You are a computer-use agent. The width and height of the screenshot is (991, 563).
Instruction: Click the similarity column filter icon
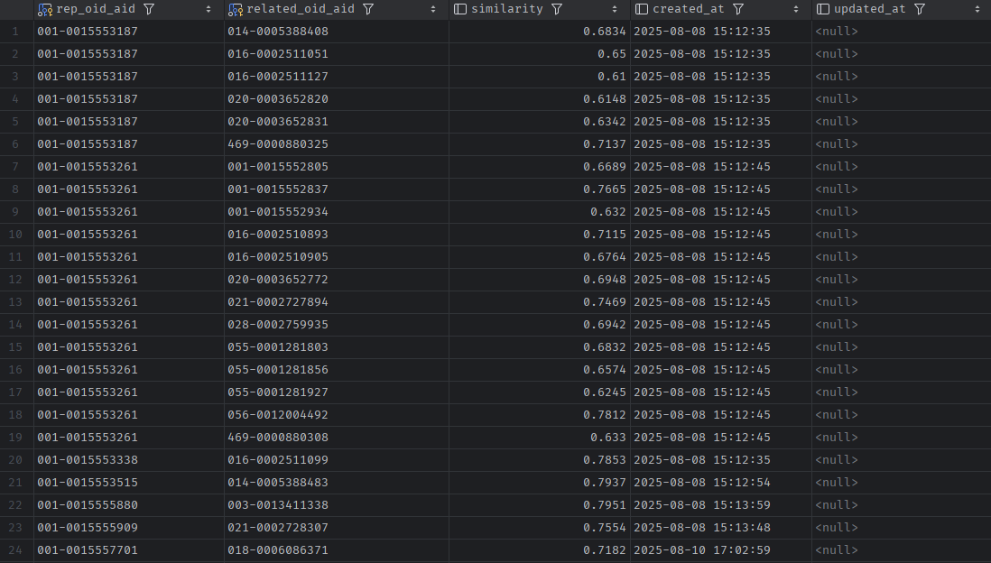[557, 9]
